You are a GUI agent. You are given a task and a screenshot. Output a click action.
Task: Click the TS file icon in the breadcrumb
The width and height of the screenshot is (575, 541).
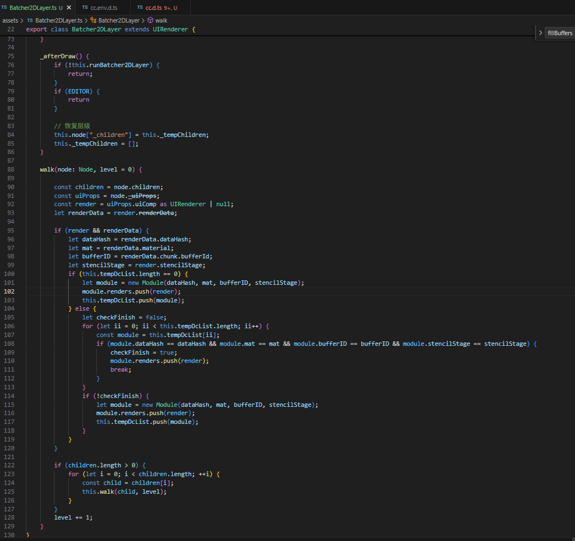point(30,20)
